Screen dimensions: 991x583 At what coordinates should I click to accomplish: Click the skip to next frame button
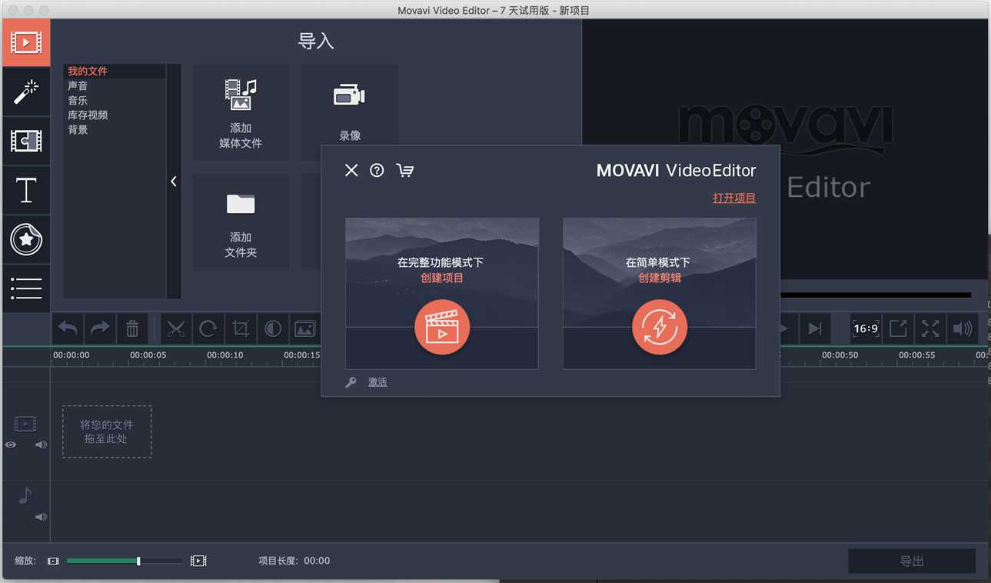coord(814,329)
